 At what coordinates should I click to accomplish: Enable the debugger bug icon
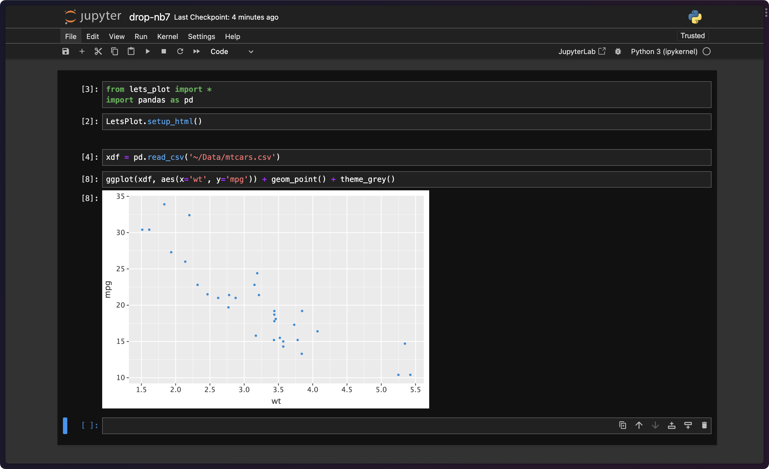(x=618, y=52)
